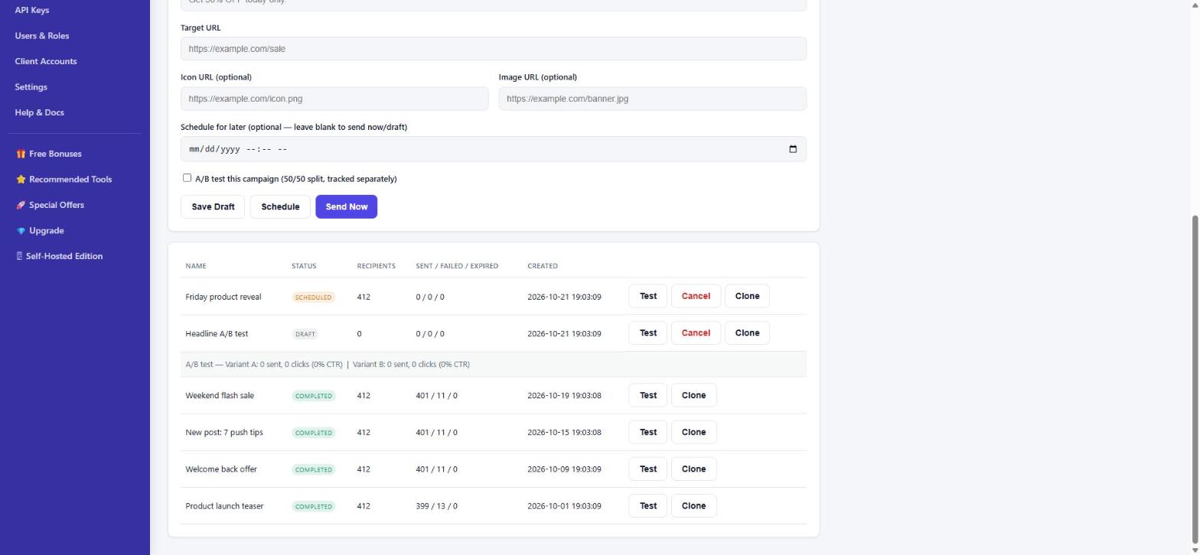Image resolution: width=1200 pixels, height=555 pixels.
Task: Click the 'Welcome back offer' name cell
Action: [221, 469]
